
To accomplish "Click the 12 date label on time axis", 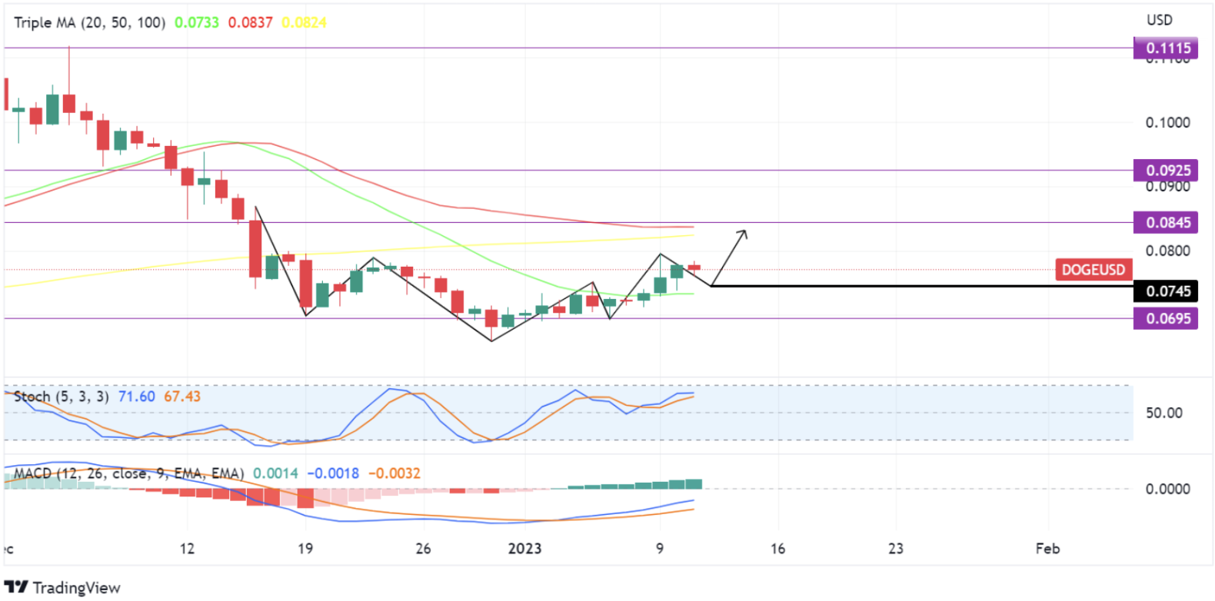I will click(187, 549).
